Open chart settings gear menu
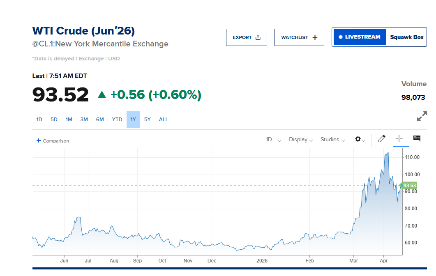 (360, 139)
